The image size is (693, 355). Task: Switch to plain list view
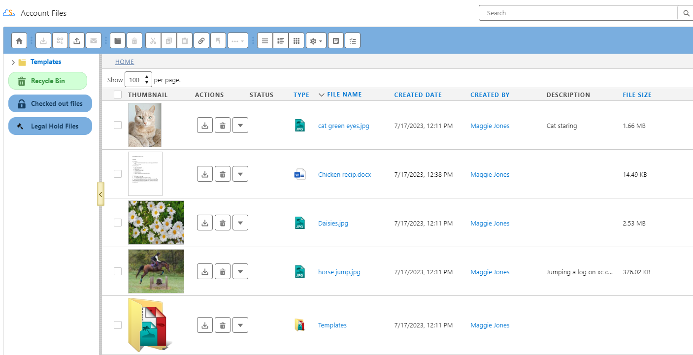[265, 41]
